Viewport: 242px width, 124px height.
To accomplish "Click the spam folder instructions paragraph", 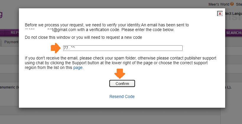I will point(120,63).
